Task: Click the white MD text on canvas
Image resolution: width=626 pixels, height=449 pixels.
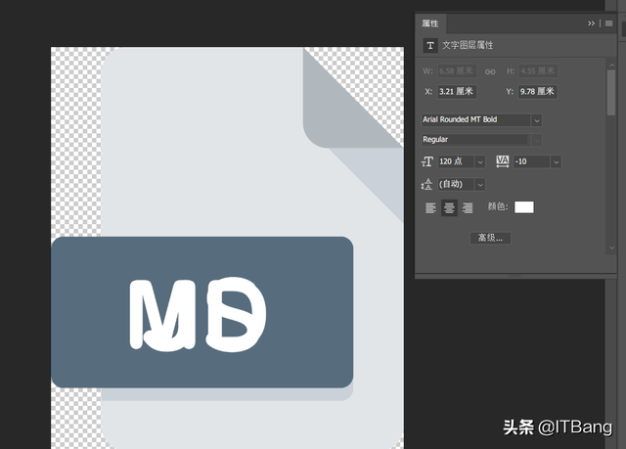Action: point(198,315)
